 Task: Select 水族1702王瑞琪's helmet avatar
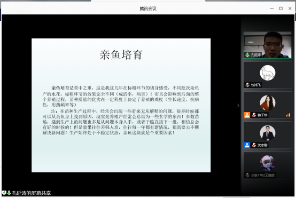pyautogui.click(x=268, y=163)
